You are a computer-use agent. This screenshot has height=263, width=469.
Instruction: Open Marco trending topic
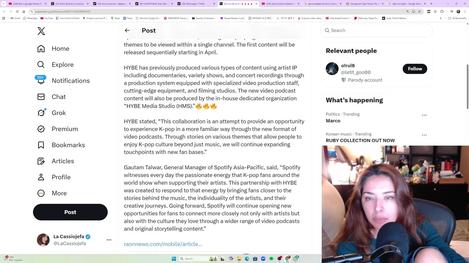333,121
